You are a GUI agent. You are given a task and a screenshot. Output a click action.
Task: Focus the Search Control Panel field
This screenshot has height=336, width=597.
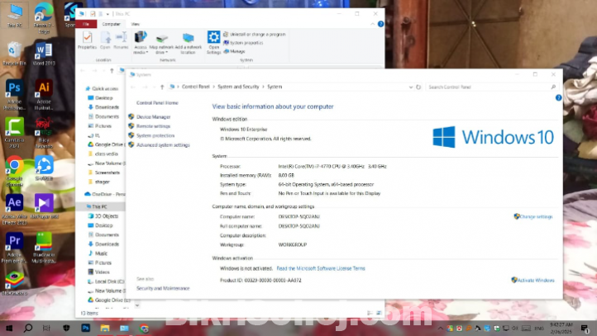491,87
